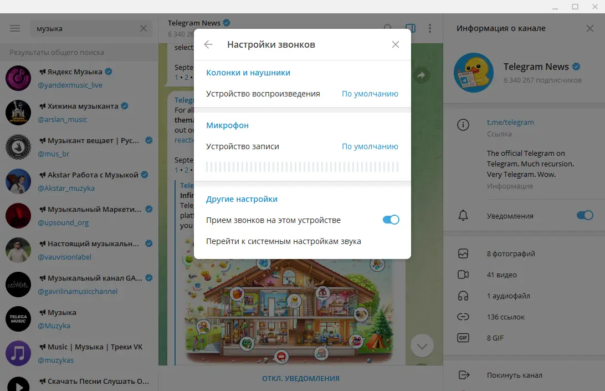This screenshot has height=391, width=605.
Task: Open recording device По умолчанию selector
Action: pos(370,146)
